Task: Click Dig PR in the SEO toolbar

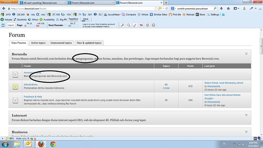Action: 61,20
